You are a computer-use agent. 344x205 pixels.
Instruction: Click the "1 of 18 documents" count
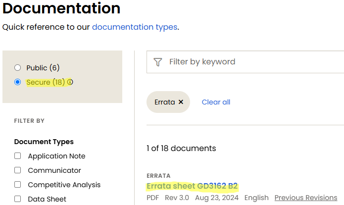[181, 148]
